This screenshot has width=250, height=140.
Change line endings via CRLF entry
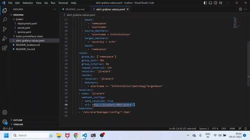point(224,129)
